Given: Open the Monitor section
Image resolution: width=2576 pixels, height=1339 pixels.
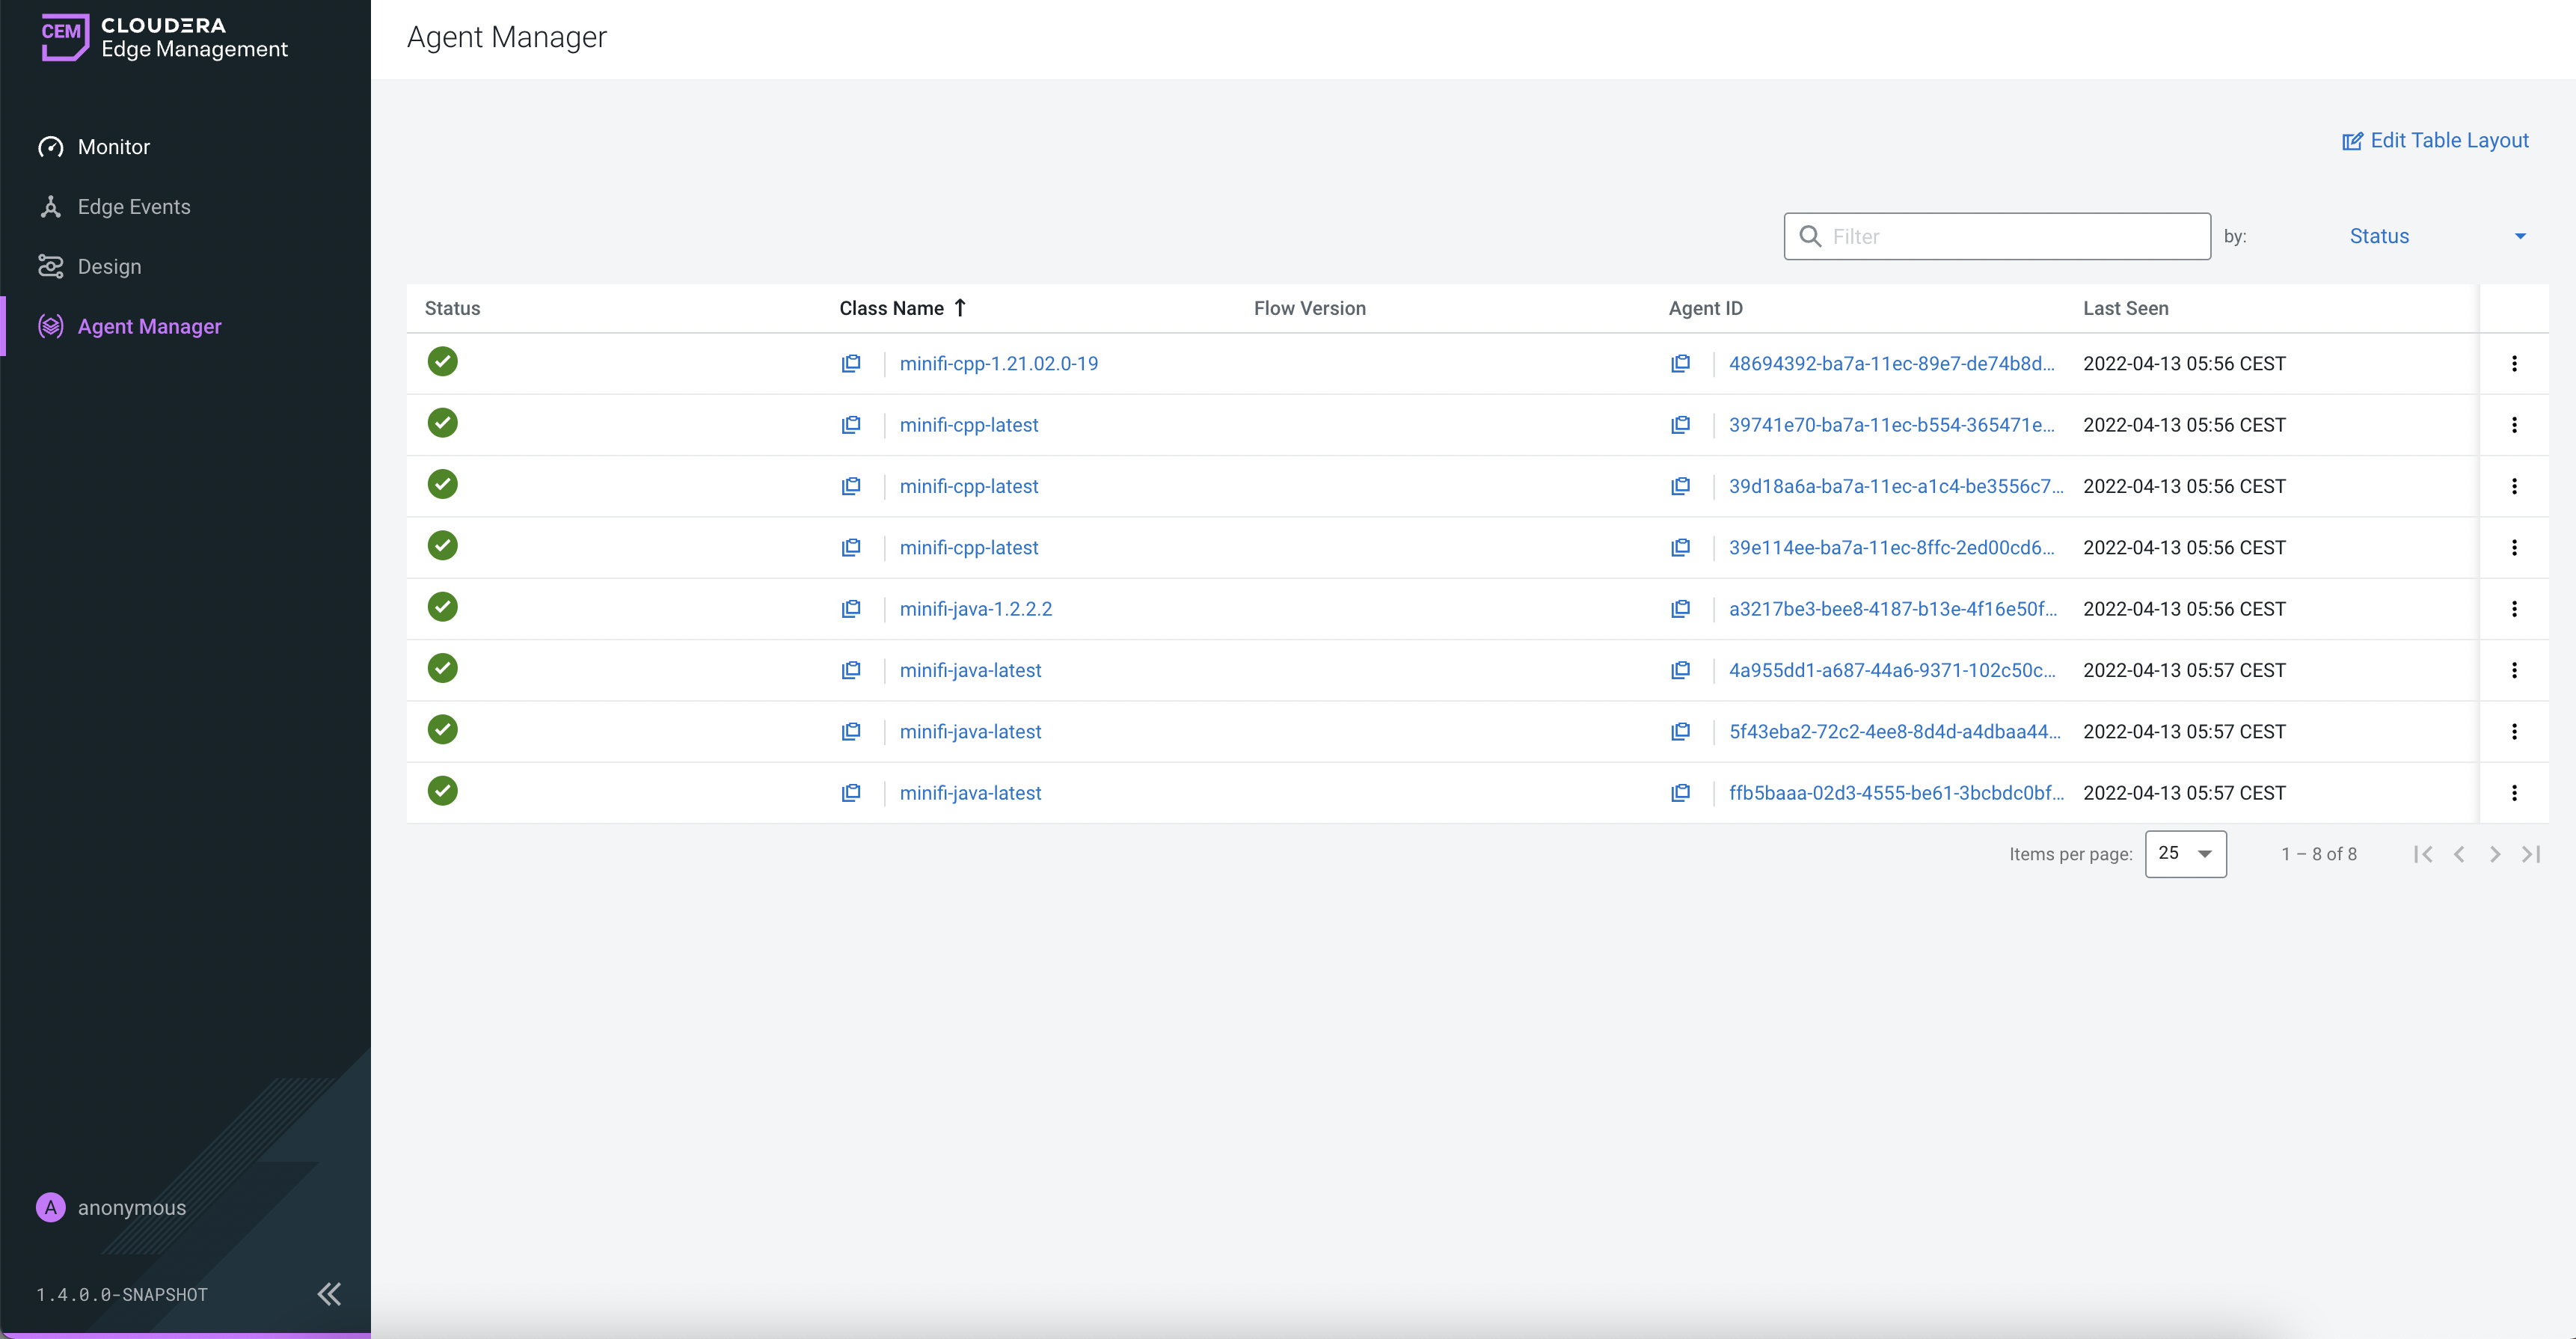Looking at the screenshot, I should pyautogui.click(x=114, y=147).
